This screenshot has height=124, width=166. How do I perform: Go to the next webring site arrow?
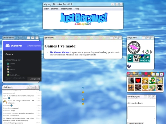coord(151,52)
